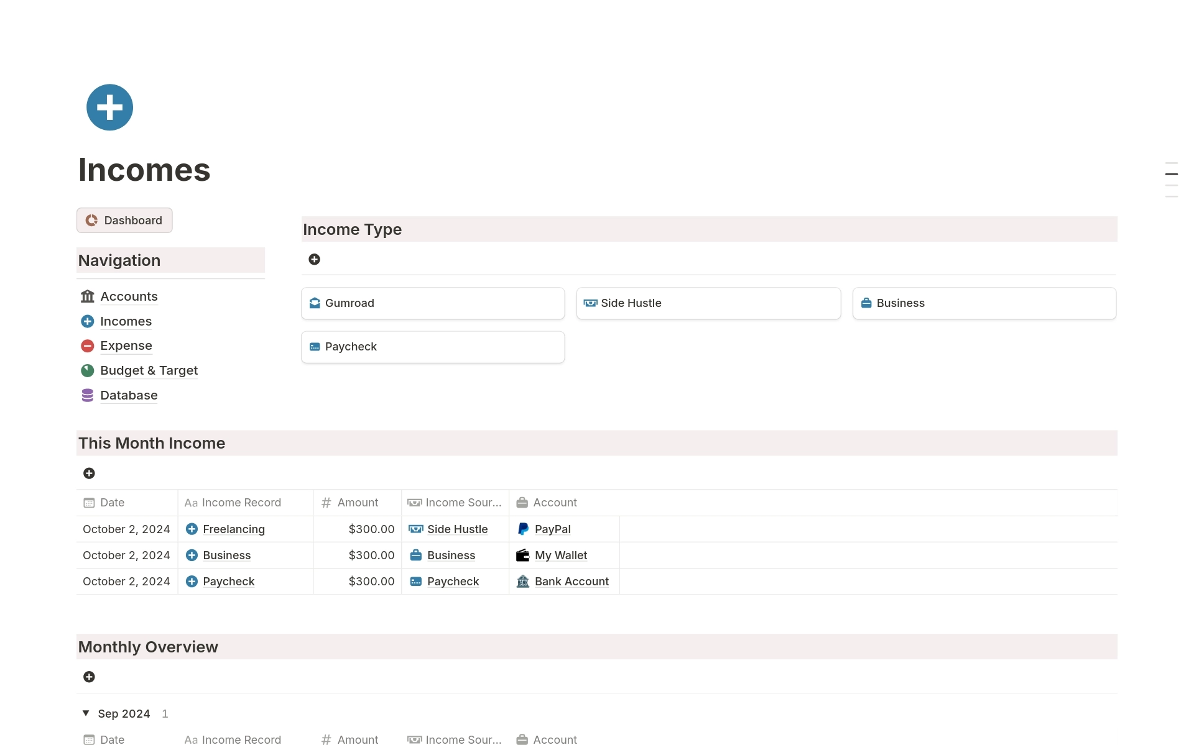
Task: Click the Amount column header in This Month Income
Action: click(358, 503)
